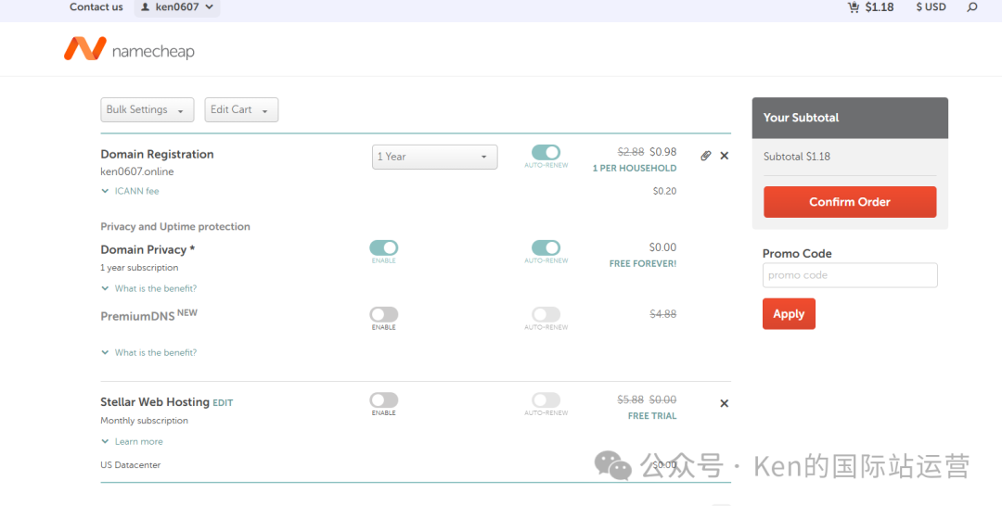
Task: Click the US Datacenter text
Action: (131, 465)
